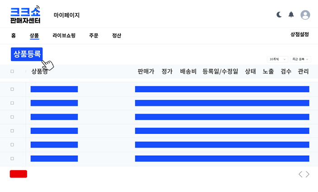Toggle dark mode with the moon icon

279,14
